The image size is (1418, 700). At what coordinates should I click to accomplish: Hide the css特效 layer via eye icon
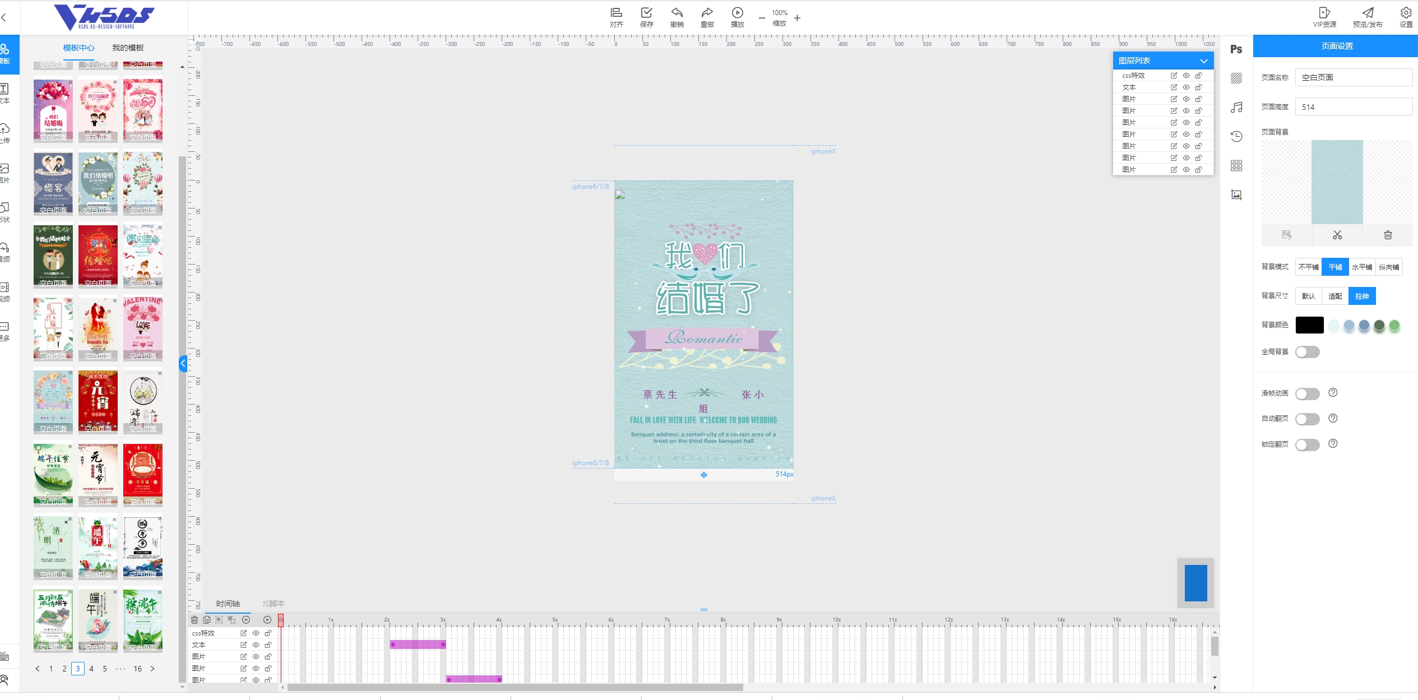pyautogui.click(x=1186, y=76)
